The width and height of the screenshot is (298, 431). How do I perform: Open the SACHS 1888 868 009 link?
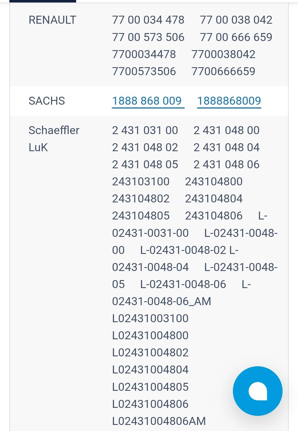(148, 101)
